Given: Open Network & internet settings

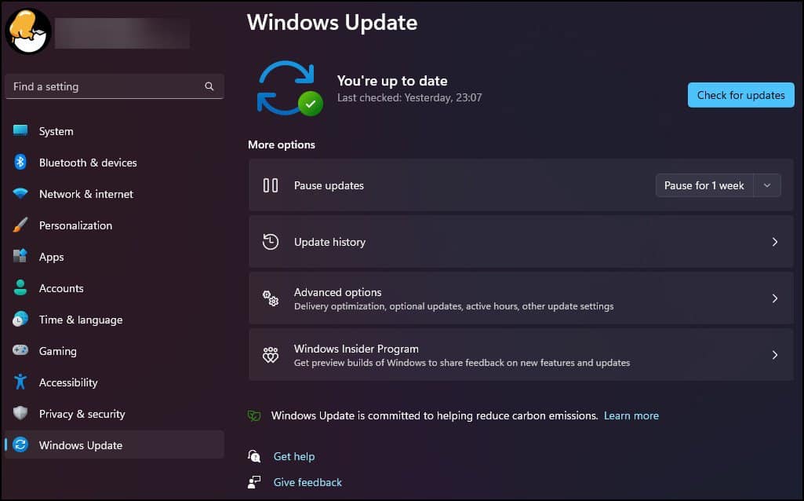Looking at the screenshot, I should (115, 194).
